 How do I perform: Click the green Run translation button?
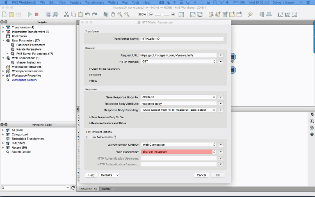(30, 14)
